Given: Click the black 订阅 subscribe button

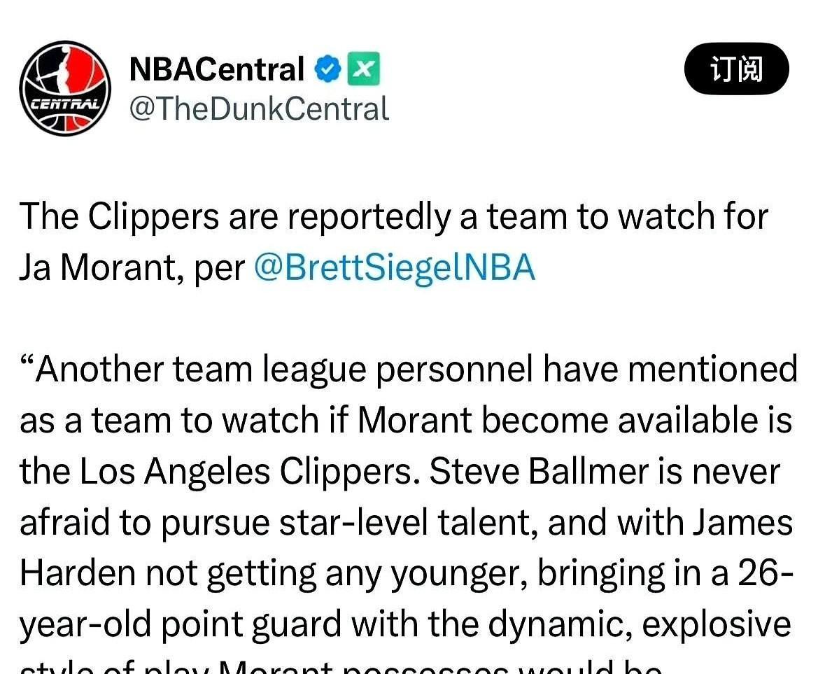Looking at the screenshot, I should [x=736, y=69].
